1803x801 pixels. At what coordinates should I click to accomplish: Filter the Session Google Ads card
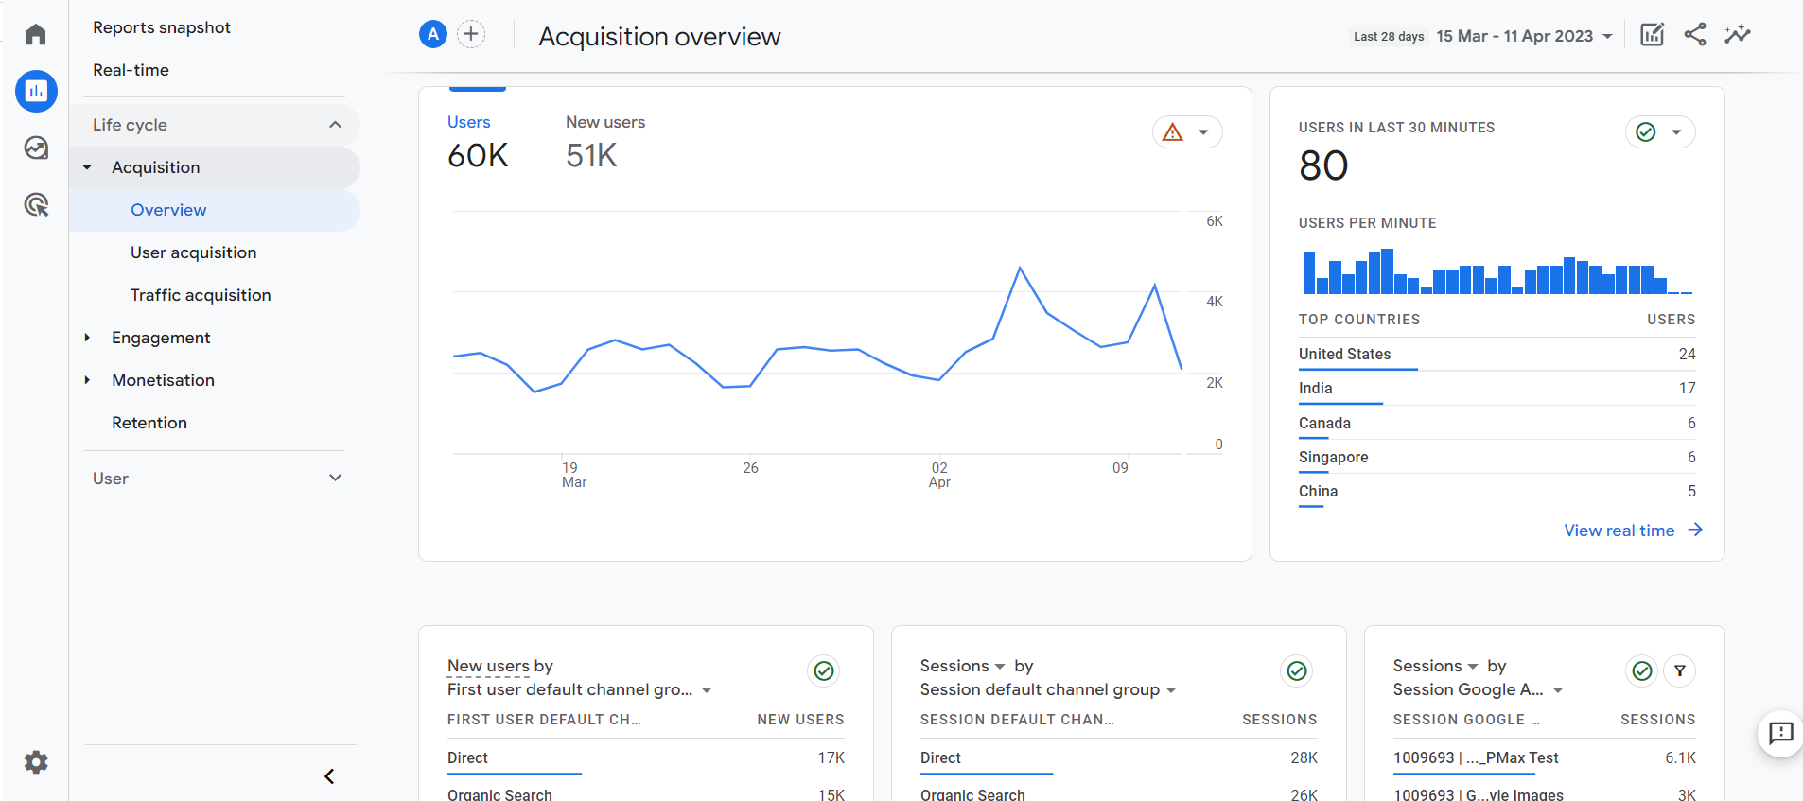(1680, 670)
